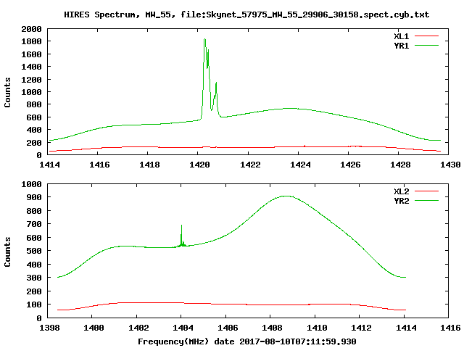The image size is (464, 348).
Task: Click the 1200 tick on the upper y-axis
Action: pos(31,80)
